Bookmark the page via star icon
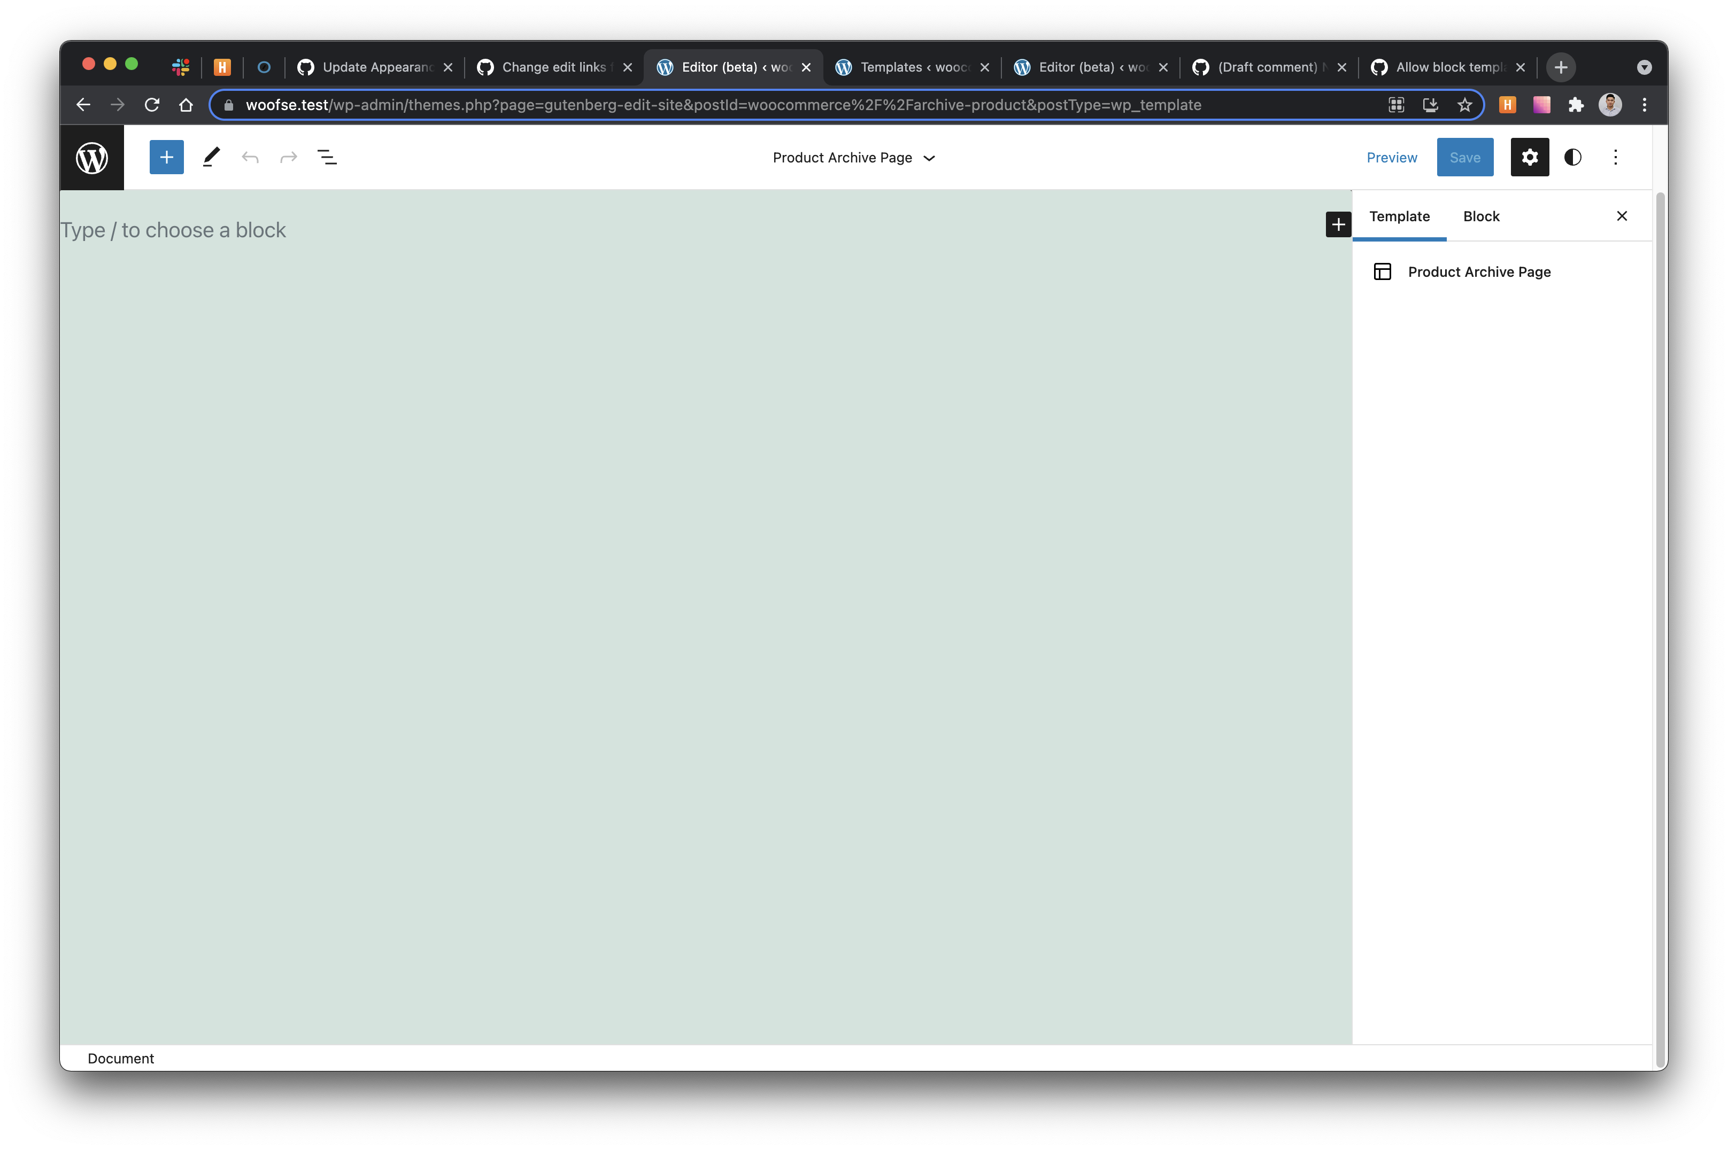 pyautogui.click(x=1464, y=105)
